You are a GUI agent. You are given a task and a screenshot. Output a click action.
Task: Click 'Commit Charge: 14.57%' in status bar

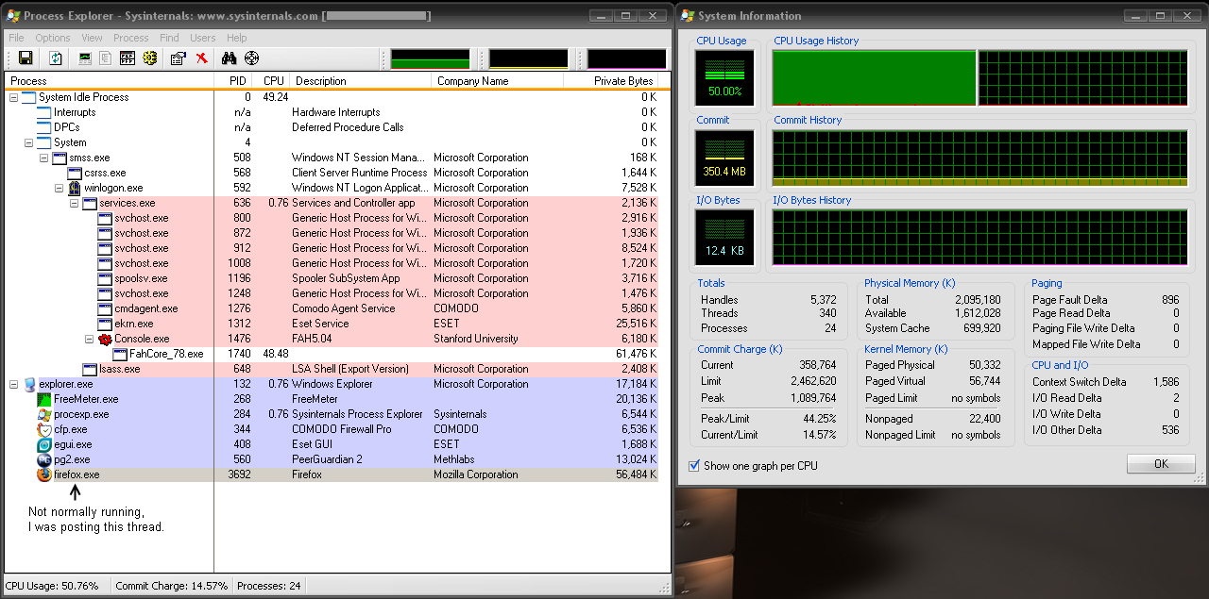172,586
